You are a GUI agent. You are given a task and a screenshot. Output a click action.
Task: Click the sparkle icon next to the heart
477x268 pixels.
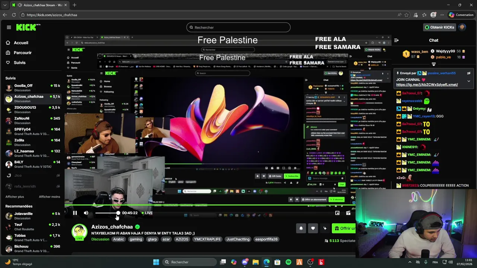[325, 229]
